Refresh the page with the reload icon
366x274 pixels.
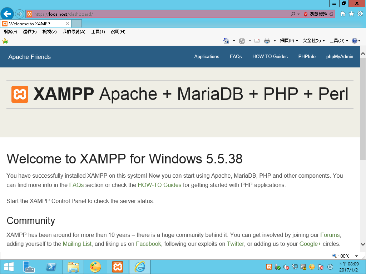(x=331, y=14)
